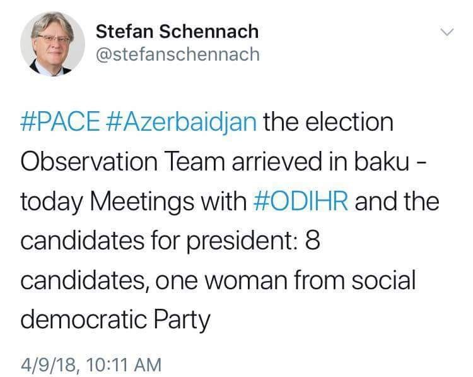473x377 pixels.
Task: Click the Stefan Schennach display name
Action: [x=177, y=32]
